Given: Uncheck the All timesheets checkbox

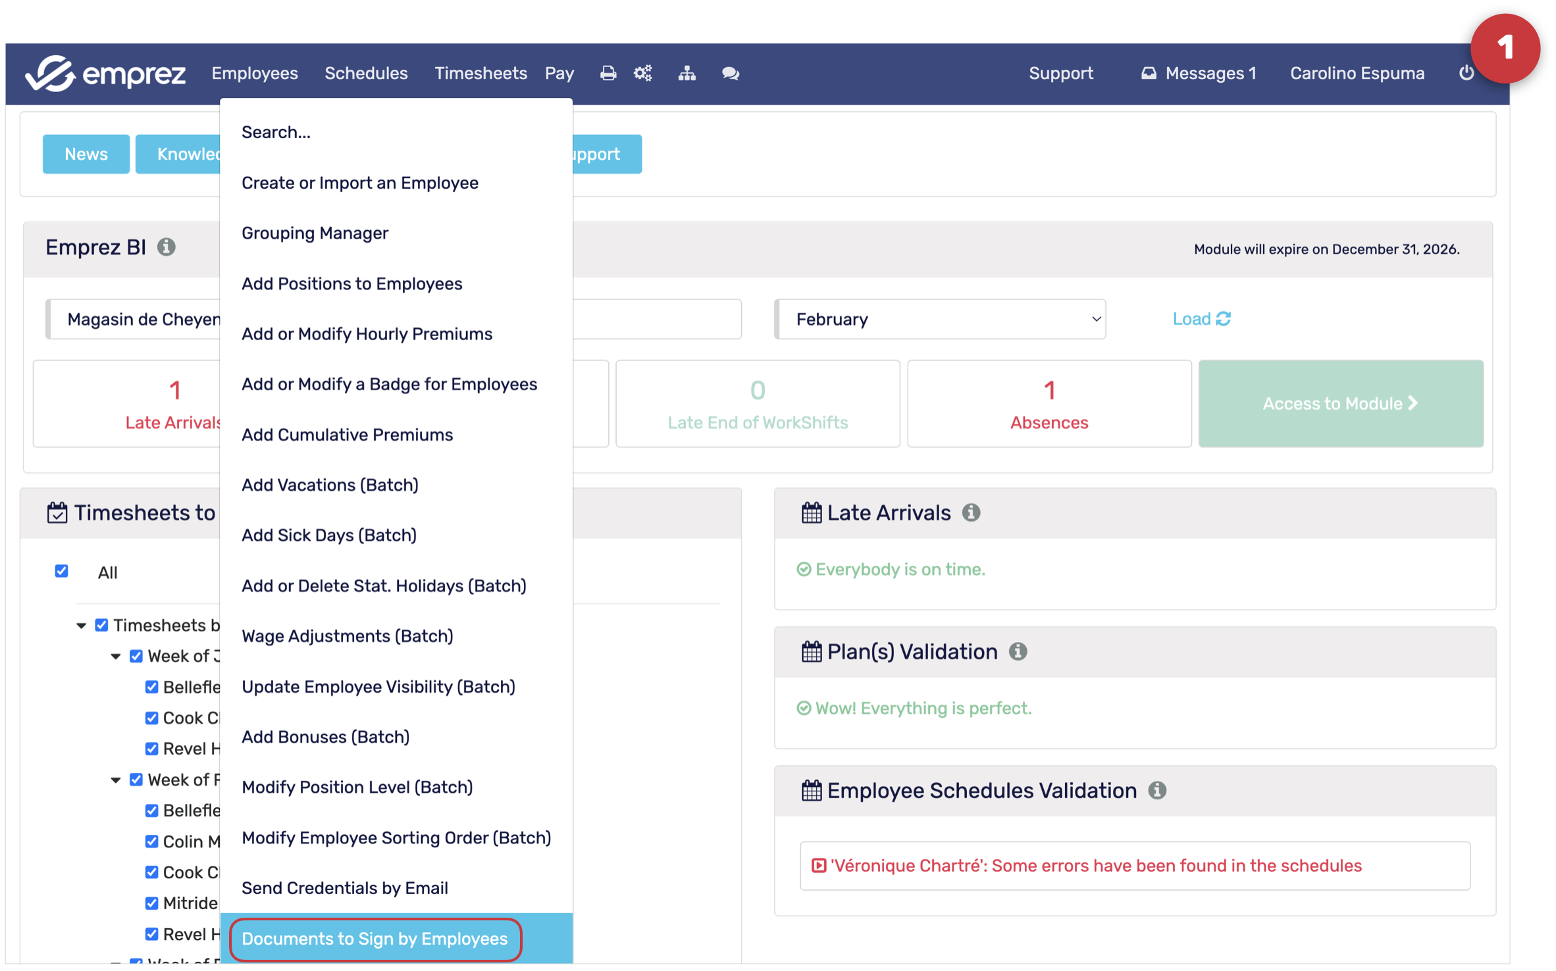Looking at the screenshot, I should point(61,571).
